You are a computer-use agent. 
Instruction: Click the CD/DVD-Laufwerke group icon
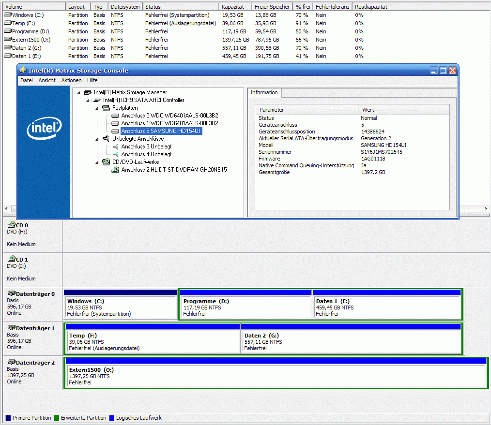[x=106, y=161]
